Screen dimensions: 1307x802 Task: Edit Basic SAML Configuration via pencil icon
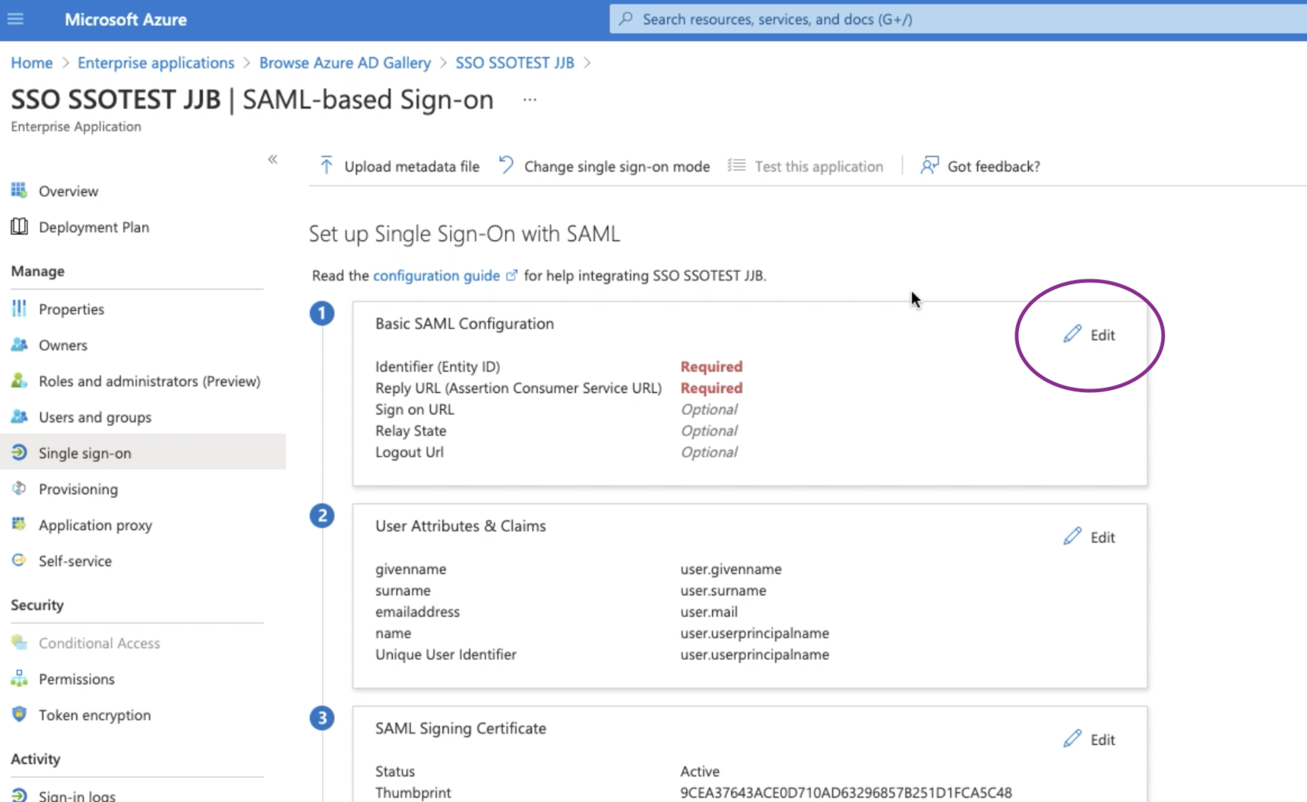click(1072, 334)
